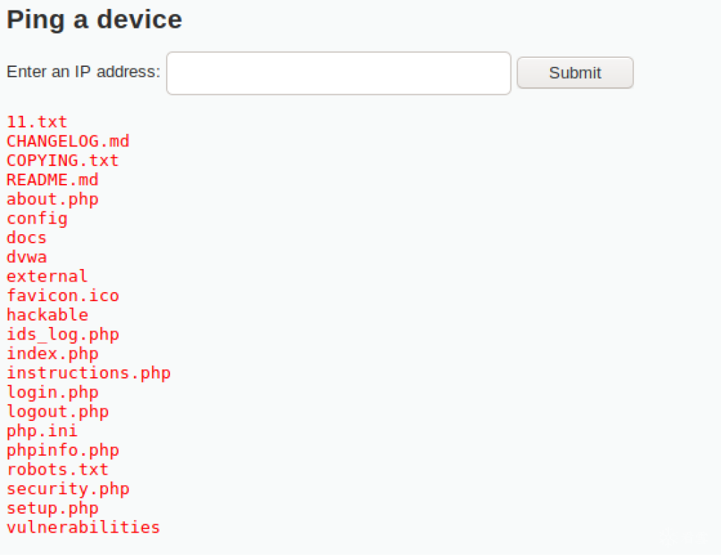Click the security.php entry
Viewport: 721px width, 559px height.
[x=68, y=489]
